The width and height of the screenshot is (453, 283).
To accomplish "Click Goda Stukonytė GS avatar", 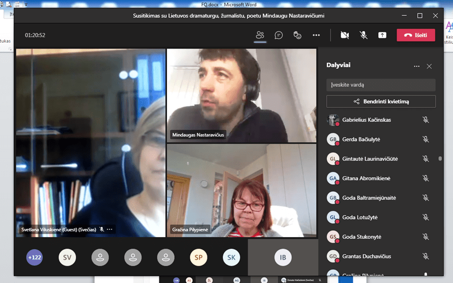I will pyautogui.click(x=333, y=237).
